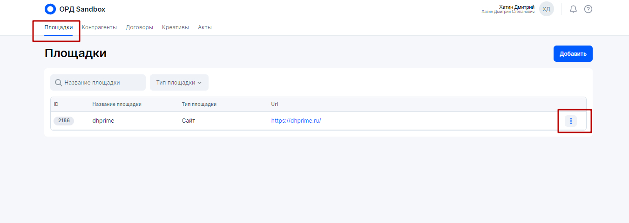The image size is (629, 223).
Task: Expand the Тип площадки filter dropdown
Action: [x=179, y=83]
